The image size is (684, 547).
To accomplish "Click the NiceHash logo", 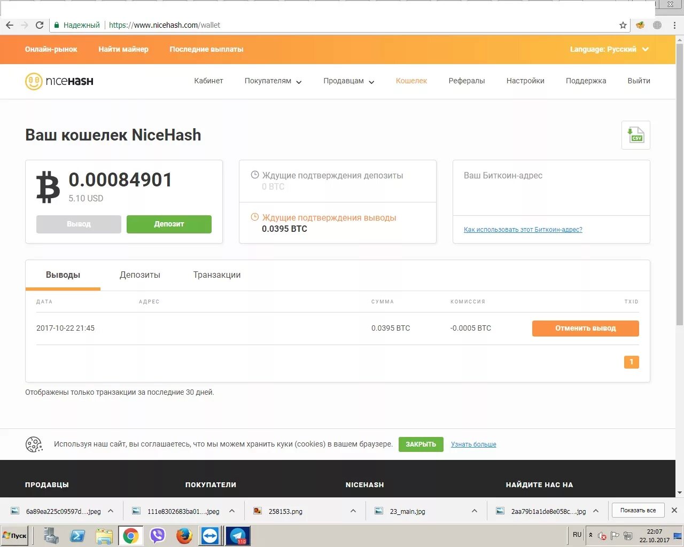I will pos(59,81).
